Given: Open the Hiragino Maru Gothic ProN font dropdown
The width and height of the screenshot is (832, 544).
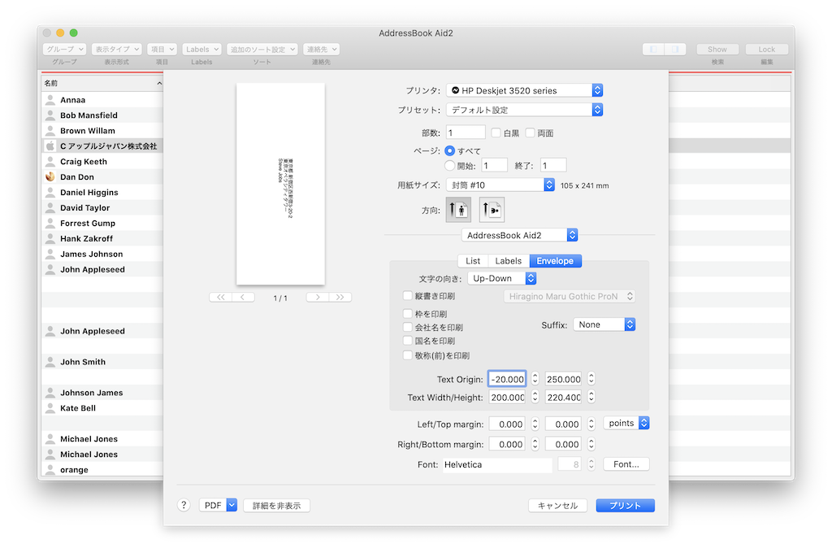Looking at the screenshot, I should [x=570, y=297].
